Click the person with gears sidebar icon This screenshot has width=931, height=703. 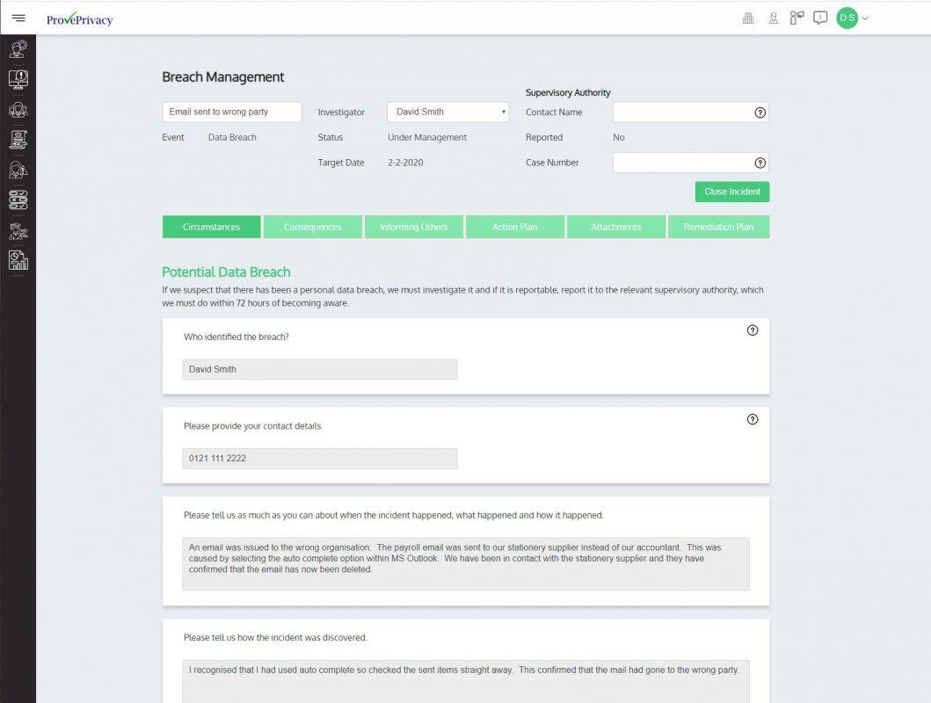point(18,49)
